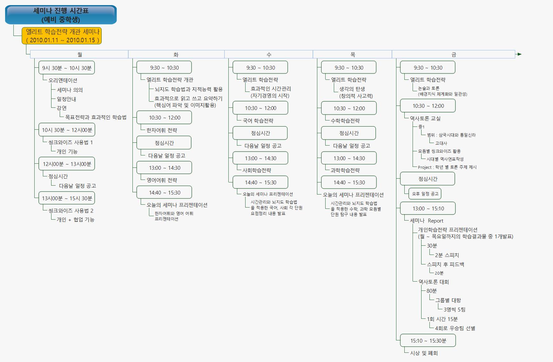Click the 오후 일정 공고 box

tap(425, 194)
